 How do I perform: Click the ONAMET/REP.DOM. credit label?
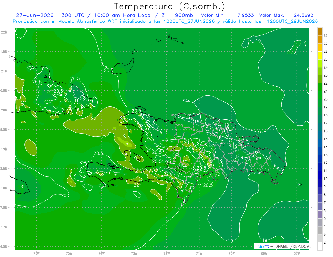pos(292,246)
